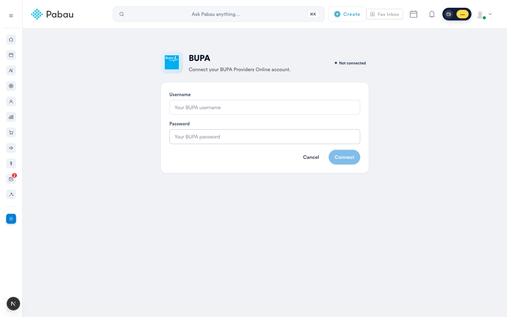This screenshot has height=317, width=507.
Task: Open the highlighted settings gear icon
Action: point(11,219)
